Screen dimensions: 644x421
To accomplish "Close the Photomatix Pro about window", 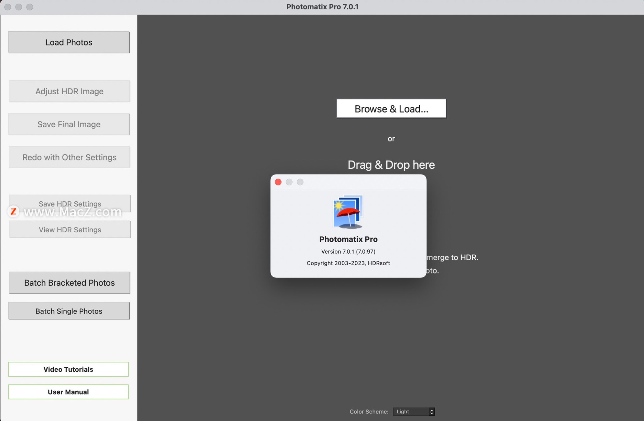I will tap(278, 182).
